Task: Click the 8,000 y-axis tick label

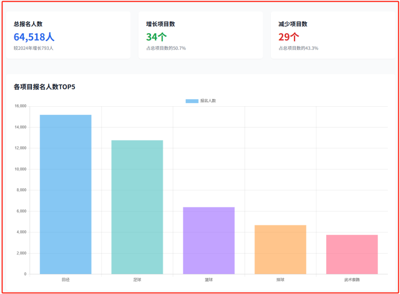Action: coord(21,190)
